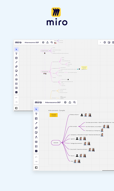114x191 pixels.
Task: Click the 'Favoris' mind map branch
Action: [72, 156]
